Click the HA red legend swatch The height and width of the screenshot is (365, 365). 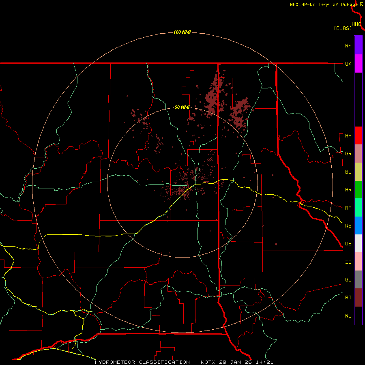pyautogui.click(x=358, y=135)
